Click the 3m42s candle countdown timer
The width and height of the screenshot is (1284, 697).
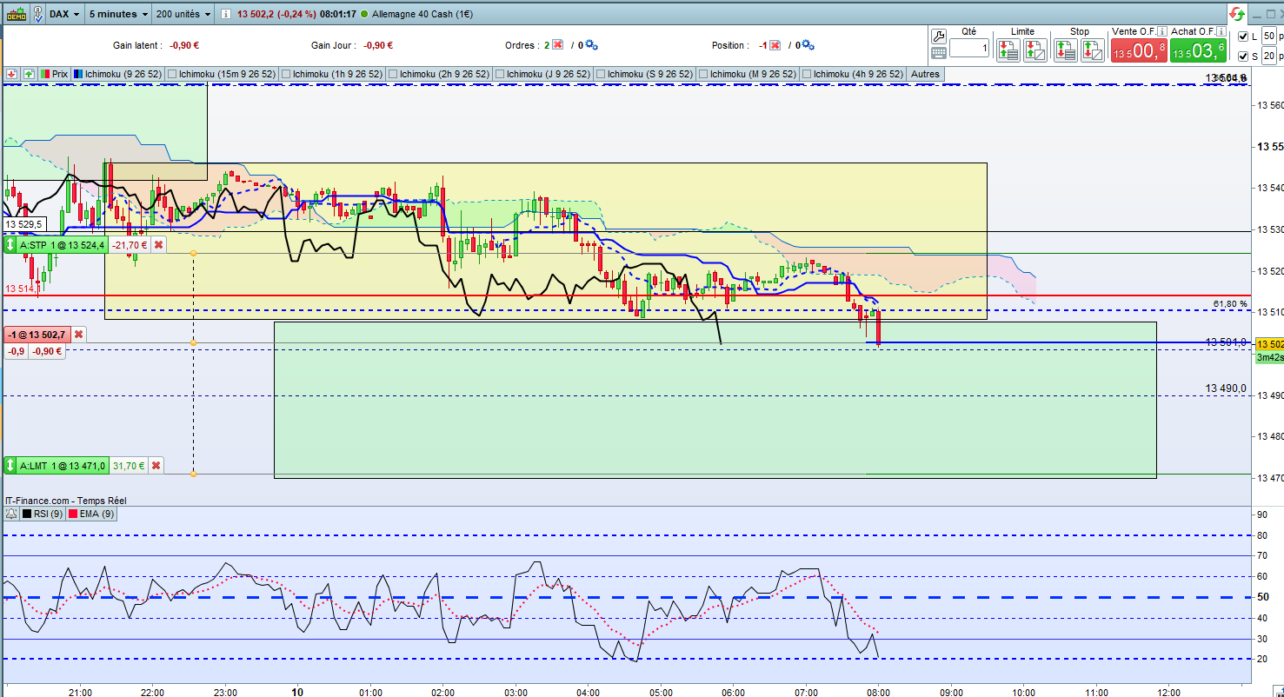pyautogui.click(x=1269, y=357)
